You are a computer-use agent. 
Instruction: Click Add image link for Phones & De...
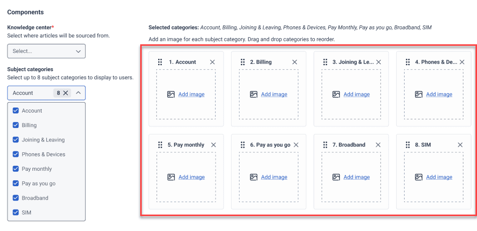[439, 95]
